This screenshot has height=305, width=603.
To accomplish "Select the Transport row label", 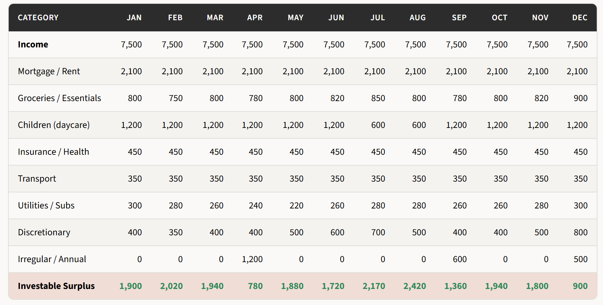I will (37, 178).
